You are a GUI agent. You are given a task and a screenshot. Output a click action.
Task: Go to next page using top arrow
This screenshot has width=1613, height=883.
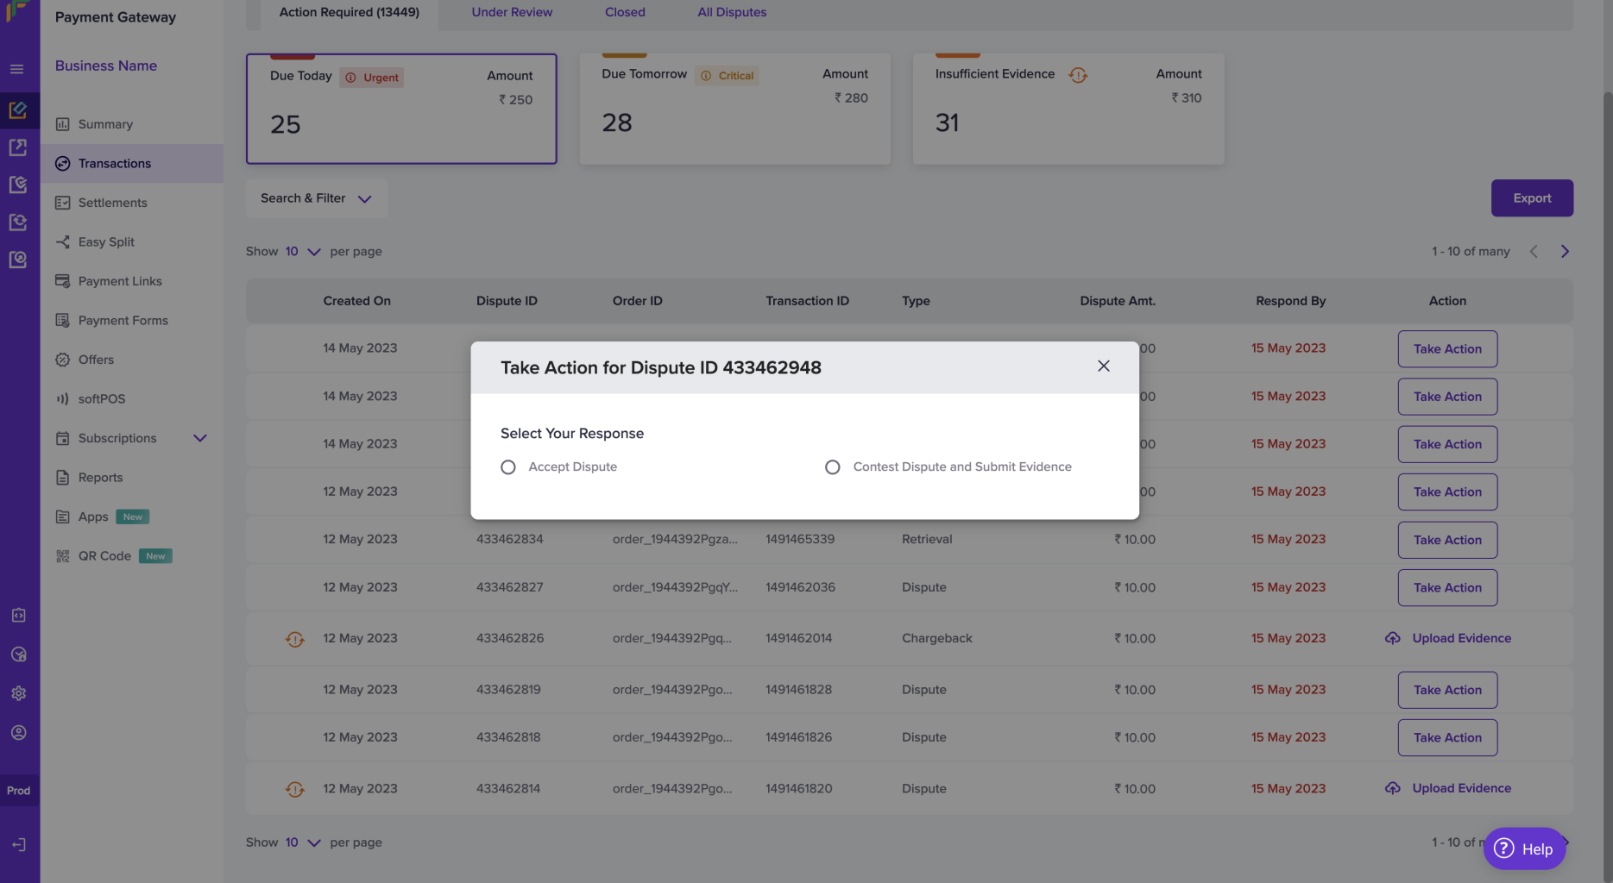pyautogui.click(x=1565, y=252)
